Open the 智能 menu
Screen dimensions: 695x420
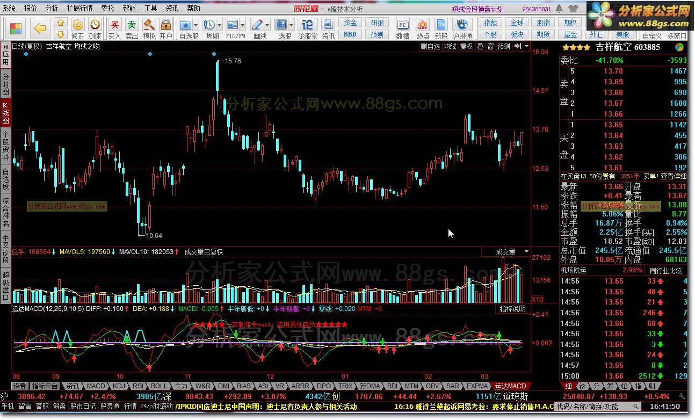[x=129, y=8]
